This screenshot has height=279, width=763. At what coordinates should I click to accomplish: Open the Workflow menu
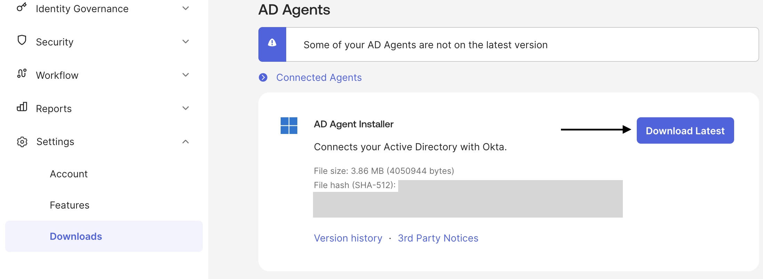pyautogui.click(x=57, y=75)
